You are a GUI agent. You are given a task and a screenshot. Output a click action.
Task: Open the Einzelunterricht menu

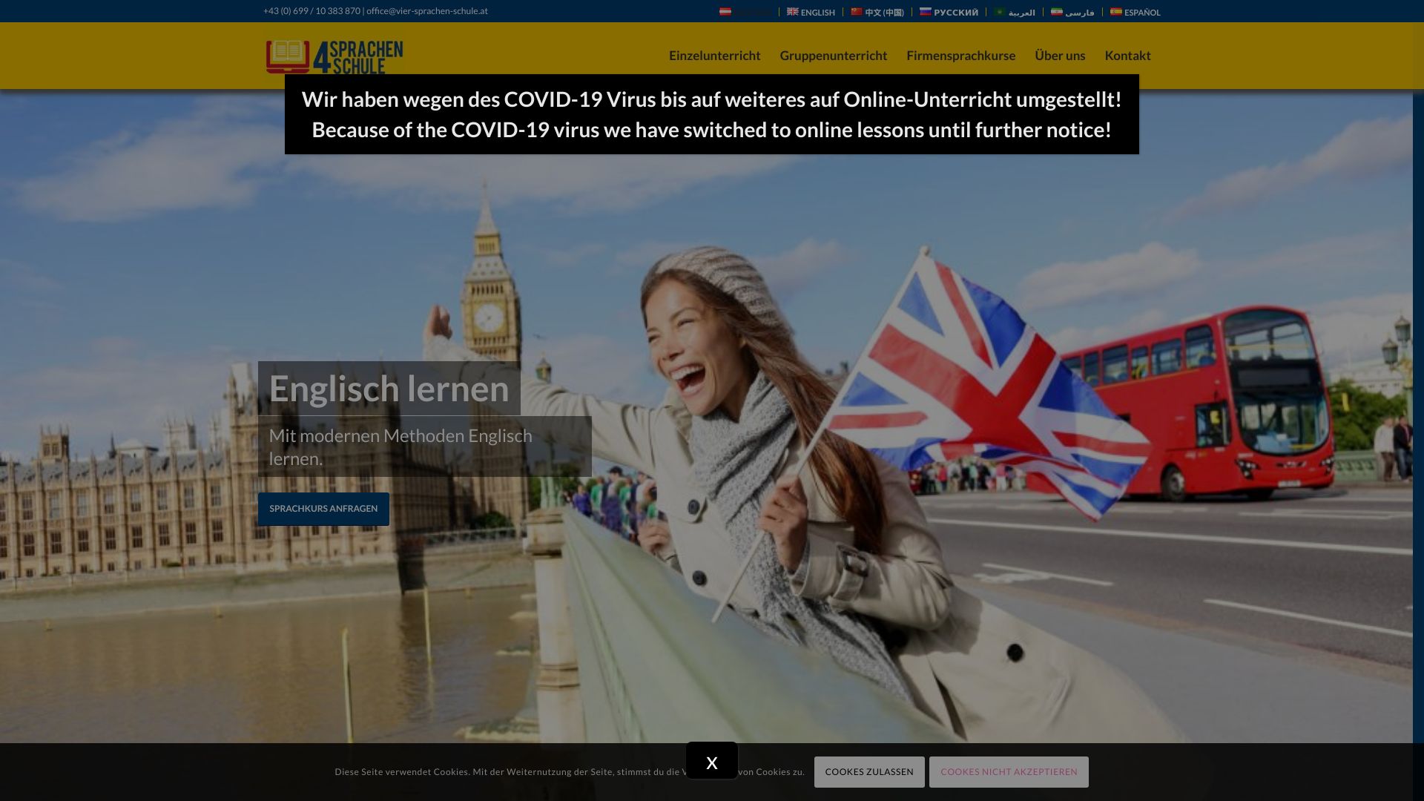tap(714, 56)
